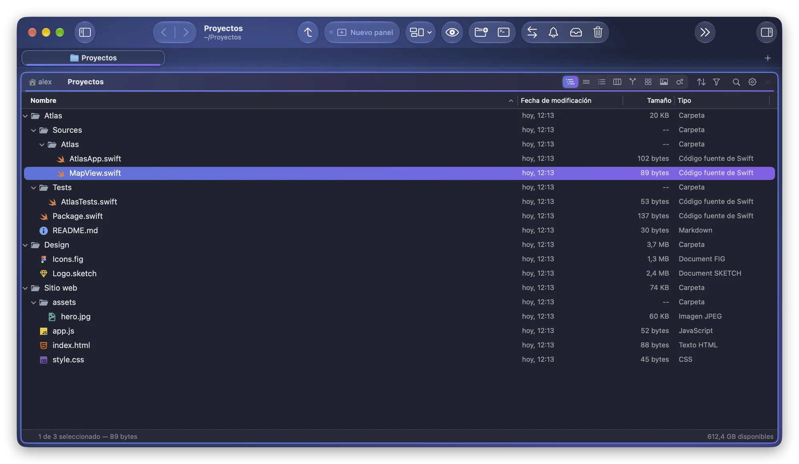Switch to the bulleted list view
This screenshot has width=799, height=464.
pyautogui.click(x=602, y=82)
